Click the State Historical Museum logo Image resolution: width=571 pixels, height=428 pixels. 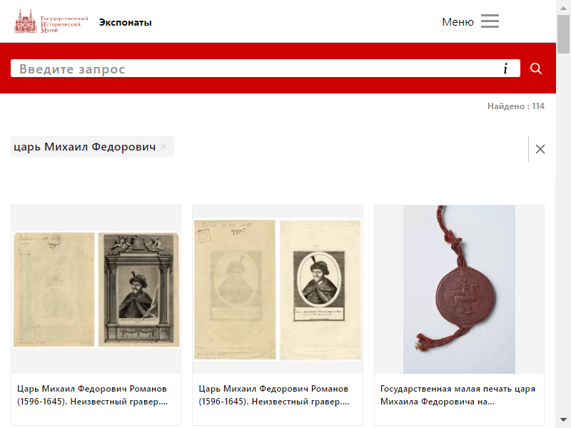(x=51, y=21)
